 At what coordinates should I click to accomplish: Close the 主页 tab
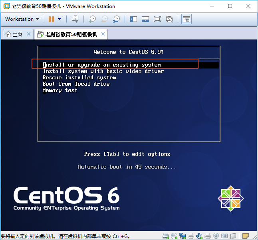[x=29, y=34]
